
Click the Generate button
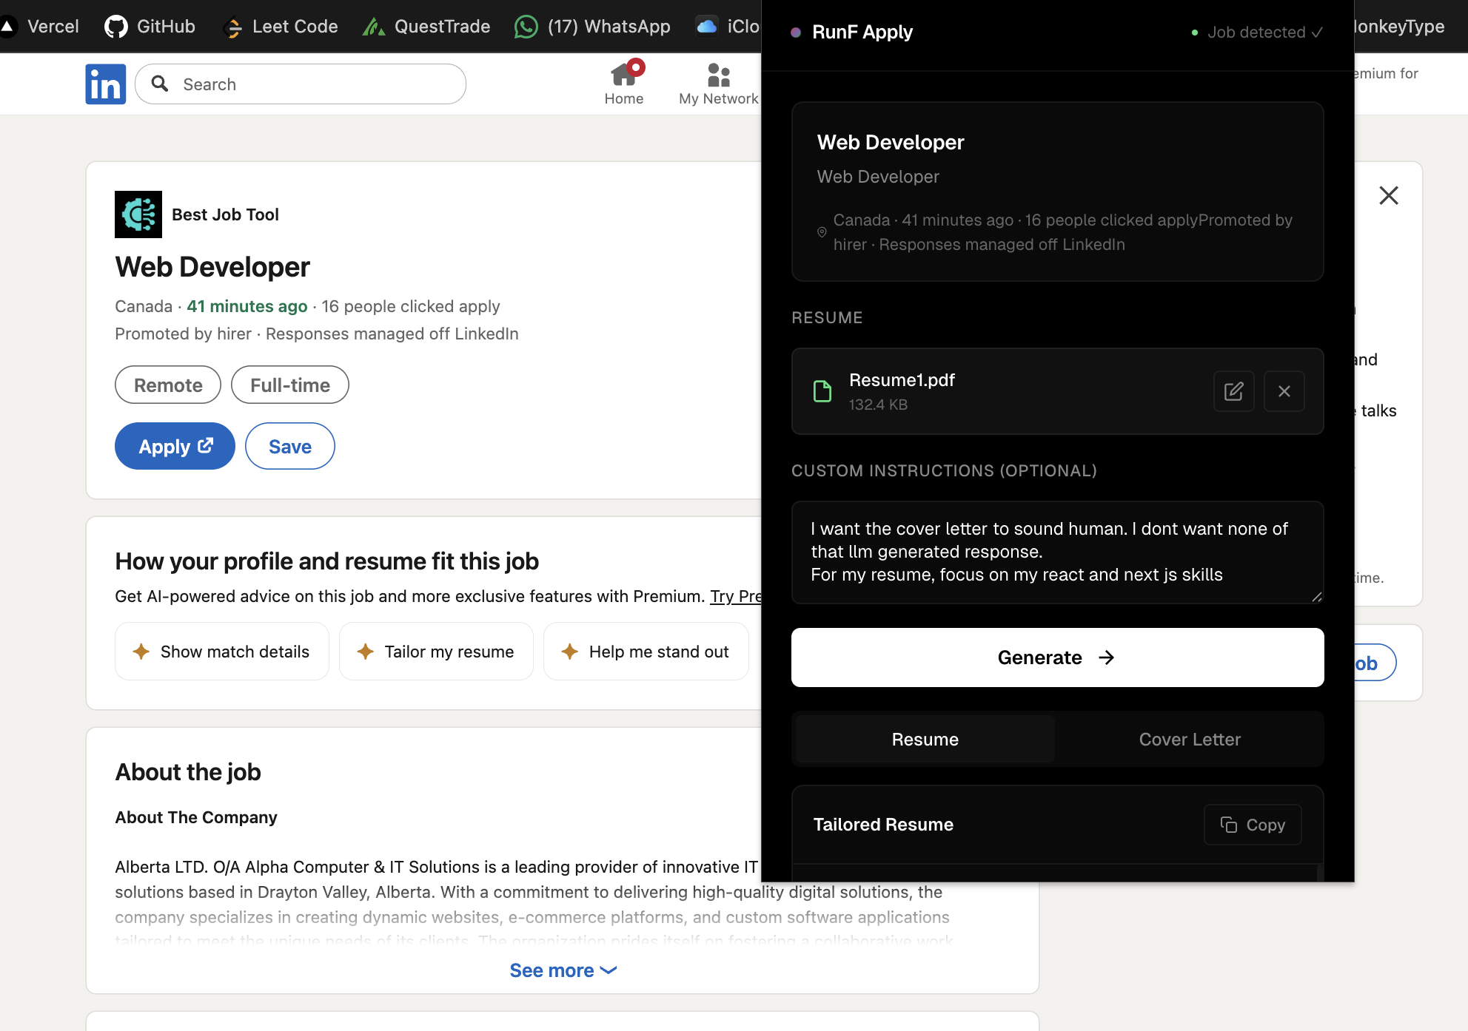[1057, 658]
